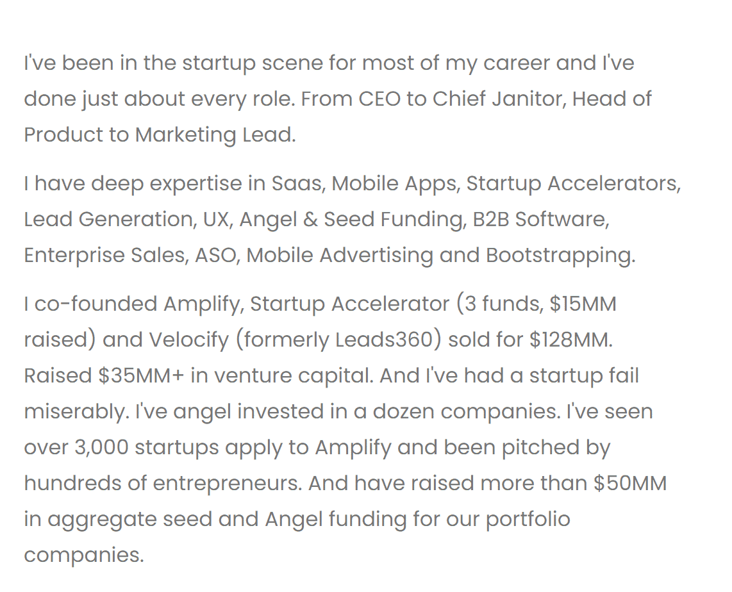
Task: Click the word 'Bootstrapping.'
Action: (561, 255)
